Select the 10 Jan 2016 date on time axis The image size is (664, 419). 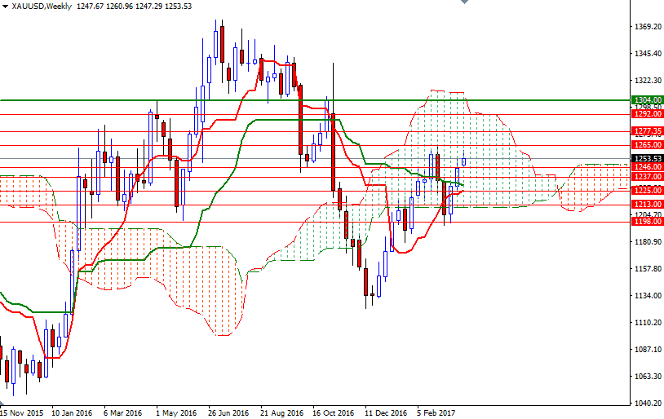(x=72, y=413)
